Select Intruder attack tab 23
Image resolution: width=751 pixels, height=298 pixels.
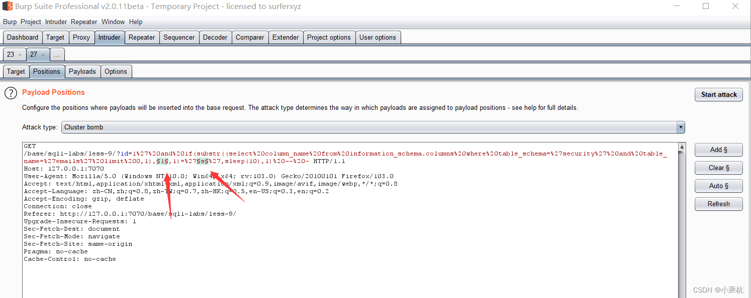pos(11,55)
